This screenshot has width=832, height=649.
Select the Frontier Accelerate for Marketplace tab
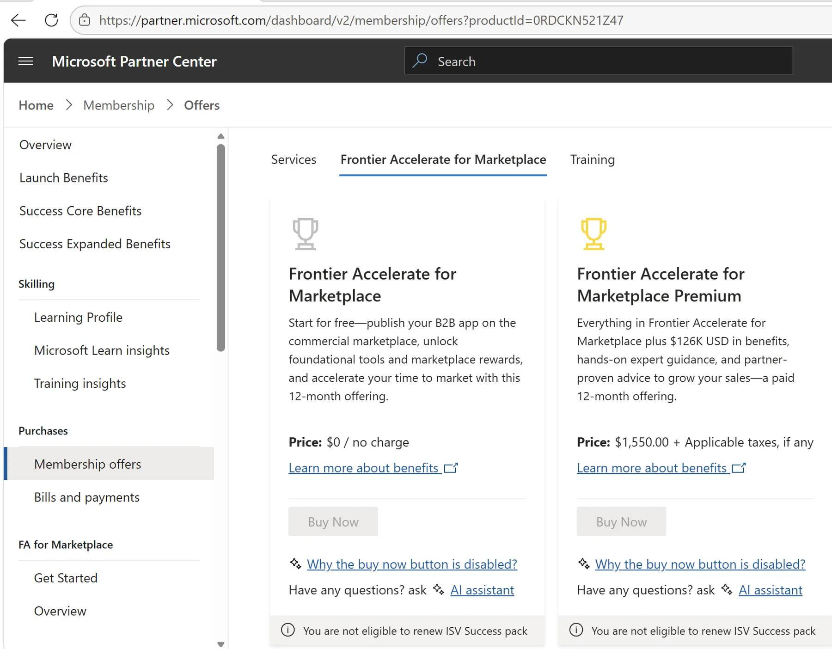(443, 159)
